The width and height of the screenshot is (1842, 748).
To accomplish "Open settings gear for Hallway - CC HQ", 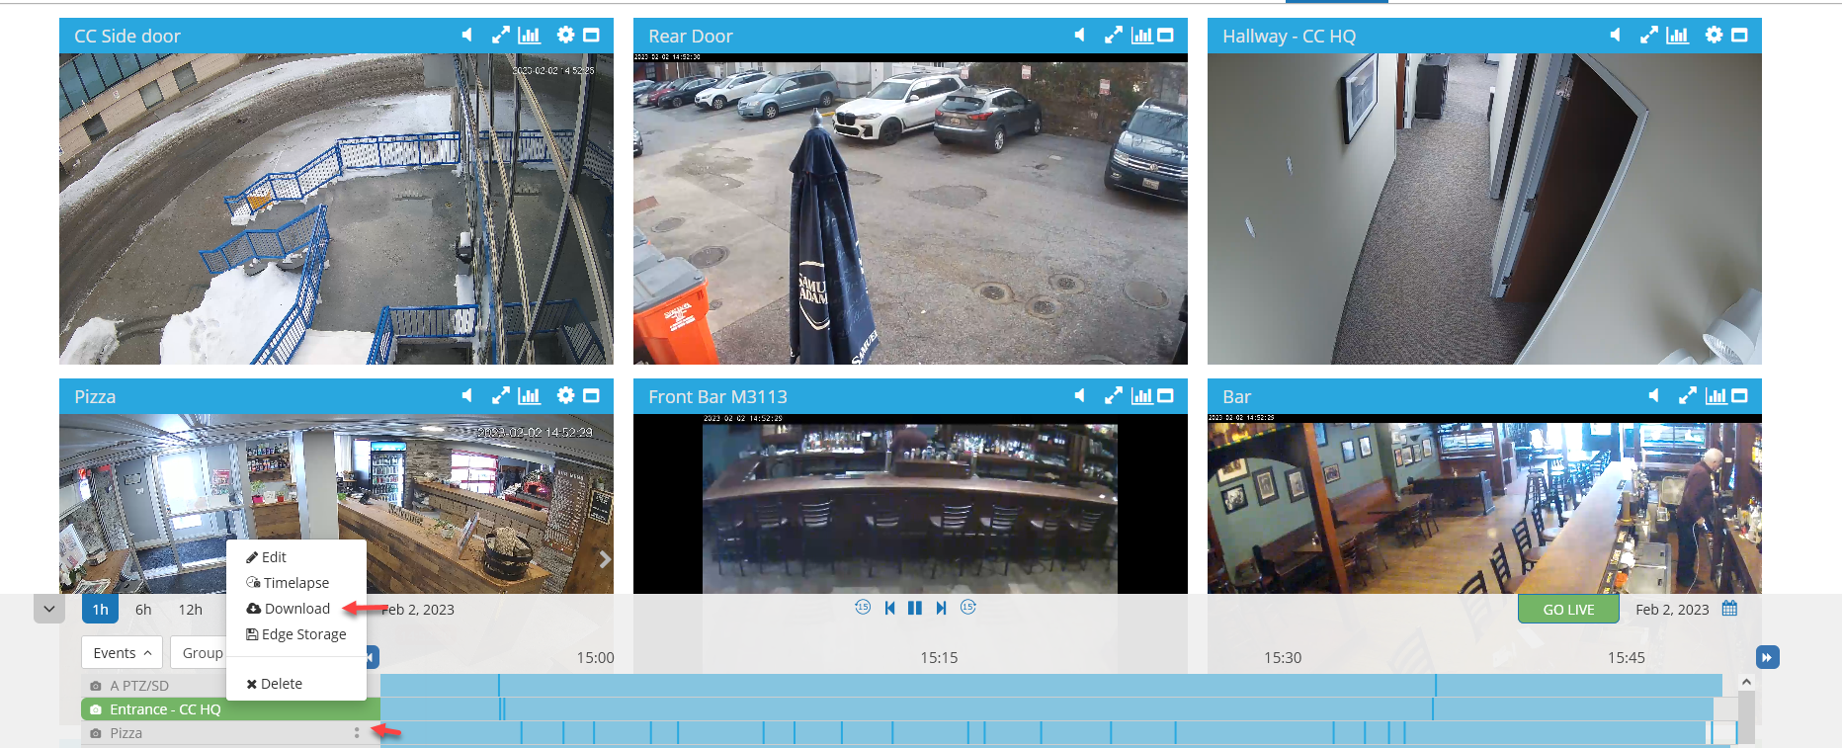I will [1714, 36].
